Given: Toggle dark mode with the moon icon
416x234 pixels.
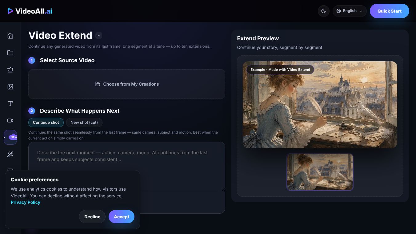Looking at the screenshot, I should click(x=323, y=11).
